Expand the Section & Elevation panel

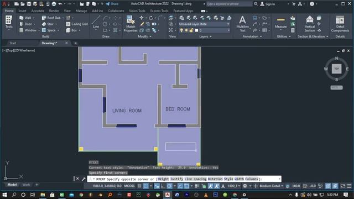(313, 36)
